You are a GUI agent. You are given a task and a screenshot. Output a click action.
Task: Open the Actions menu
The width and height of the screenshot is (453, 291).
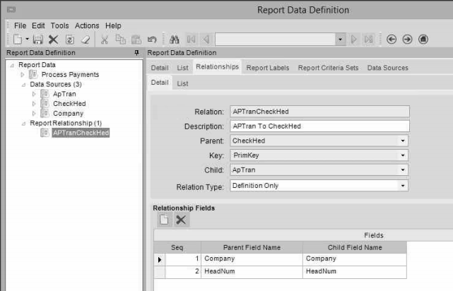tap(87, 25)
